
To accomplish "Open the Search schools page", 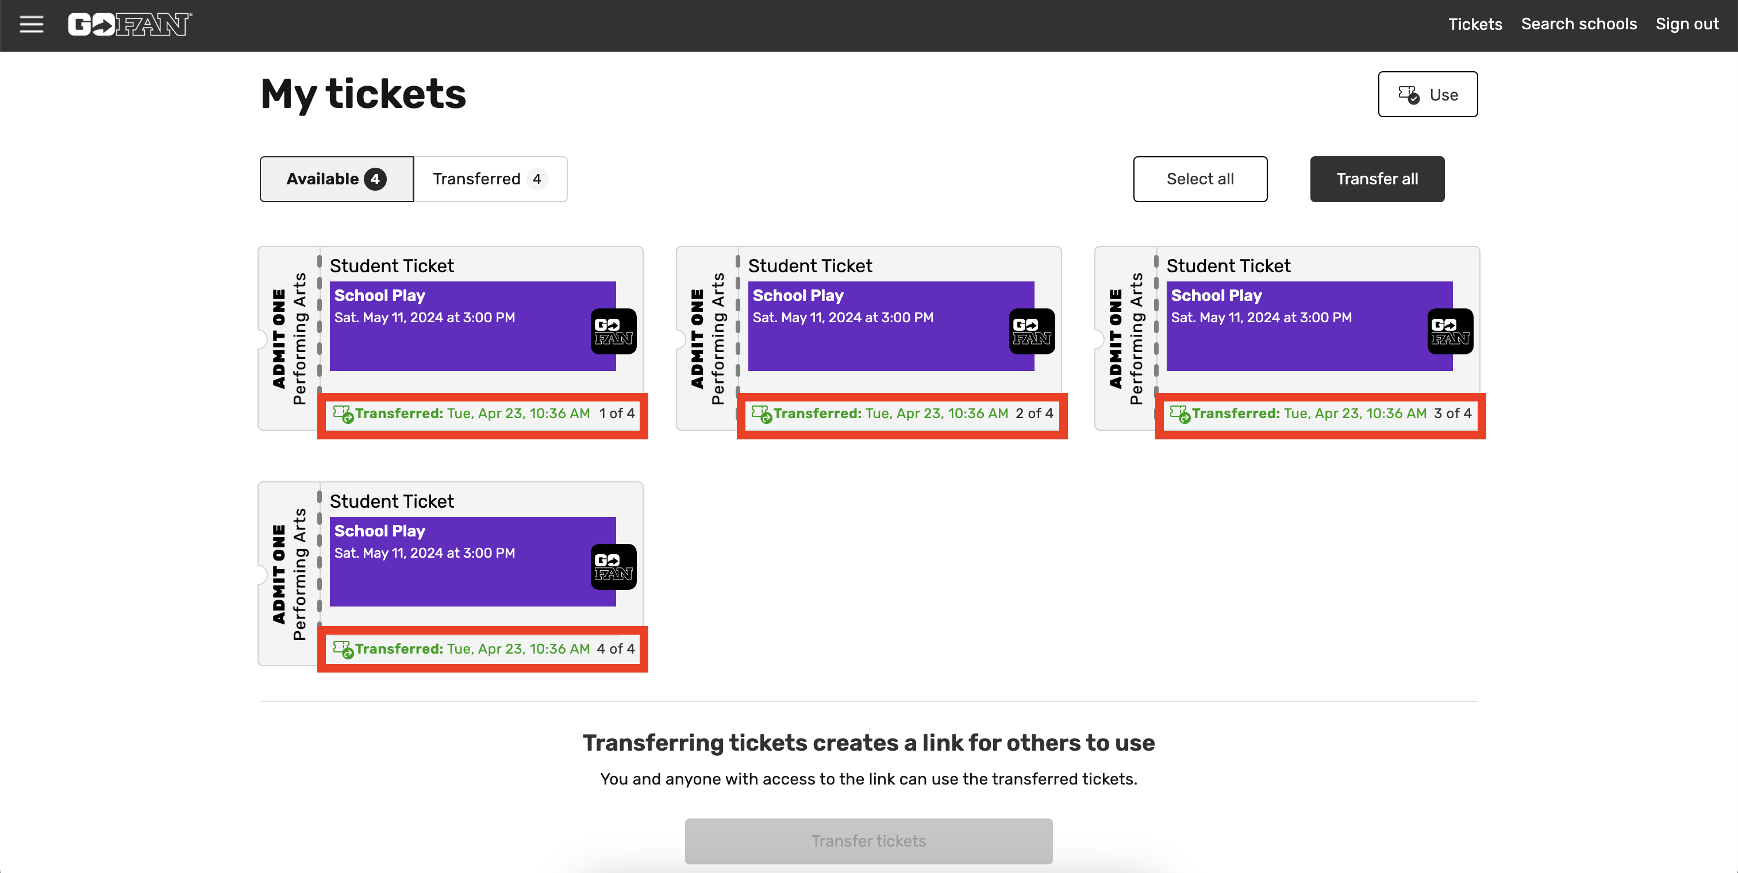I will (x=1579, y=24).
